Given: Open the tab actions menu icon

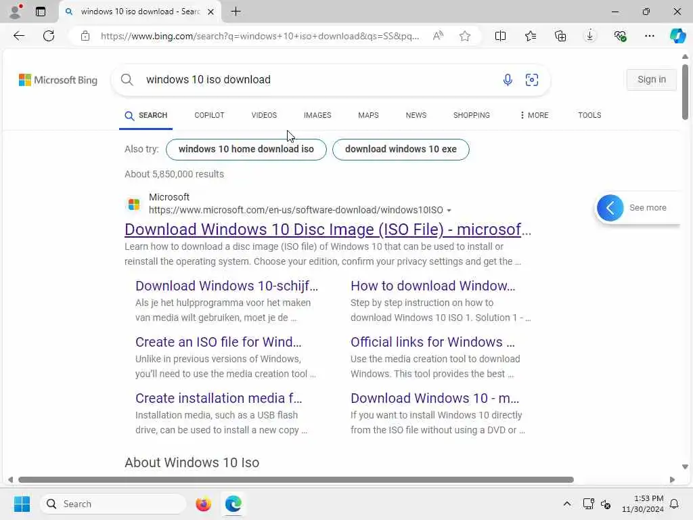Looking at the screenshot, I should 41,12.
